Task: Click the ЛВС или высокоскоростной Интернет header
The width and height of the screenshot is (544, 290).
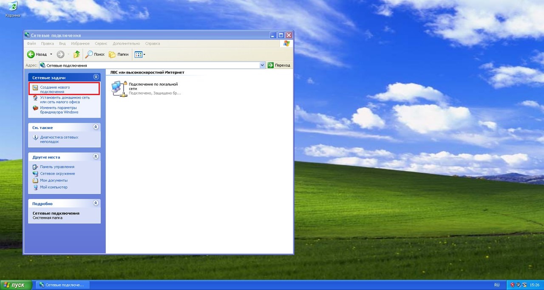Action: coord(147,73)
